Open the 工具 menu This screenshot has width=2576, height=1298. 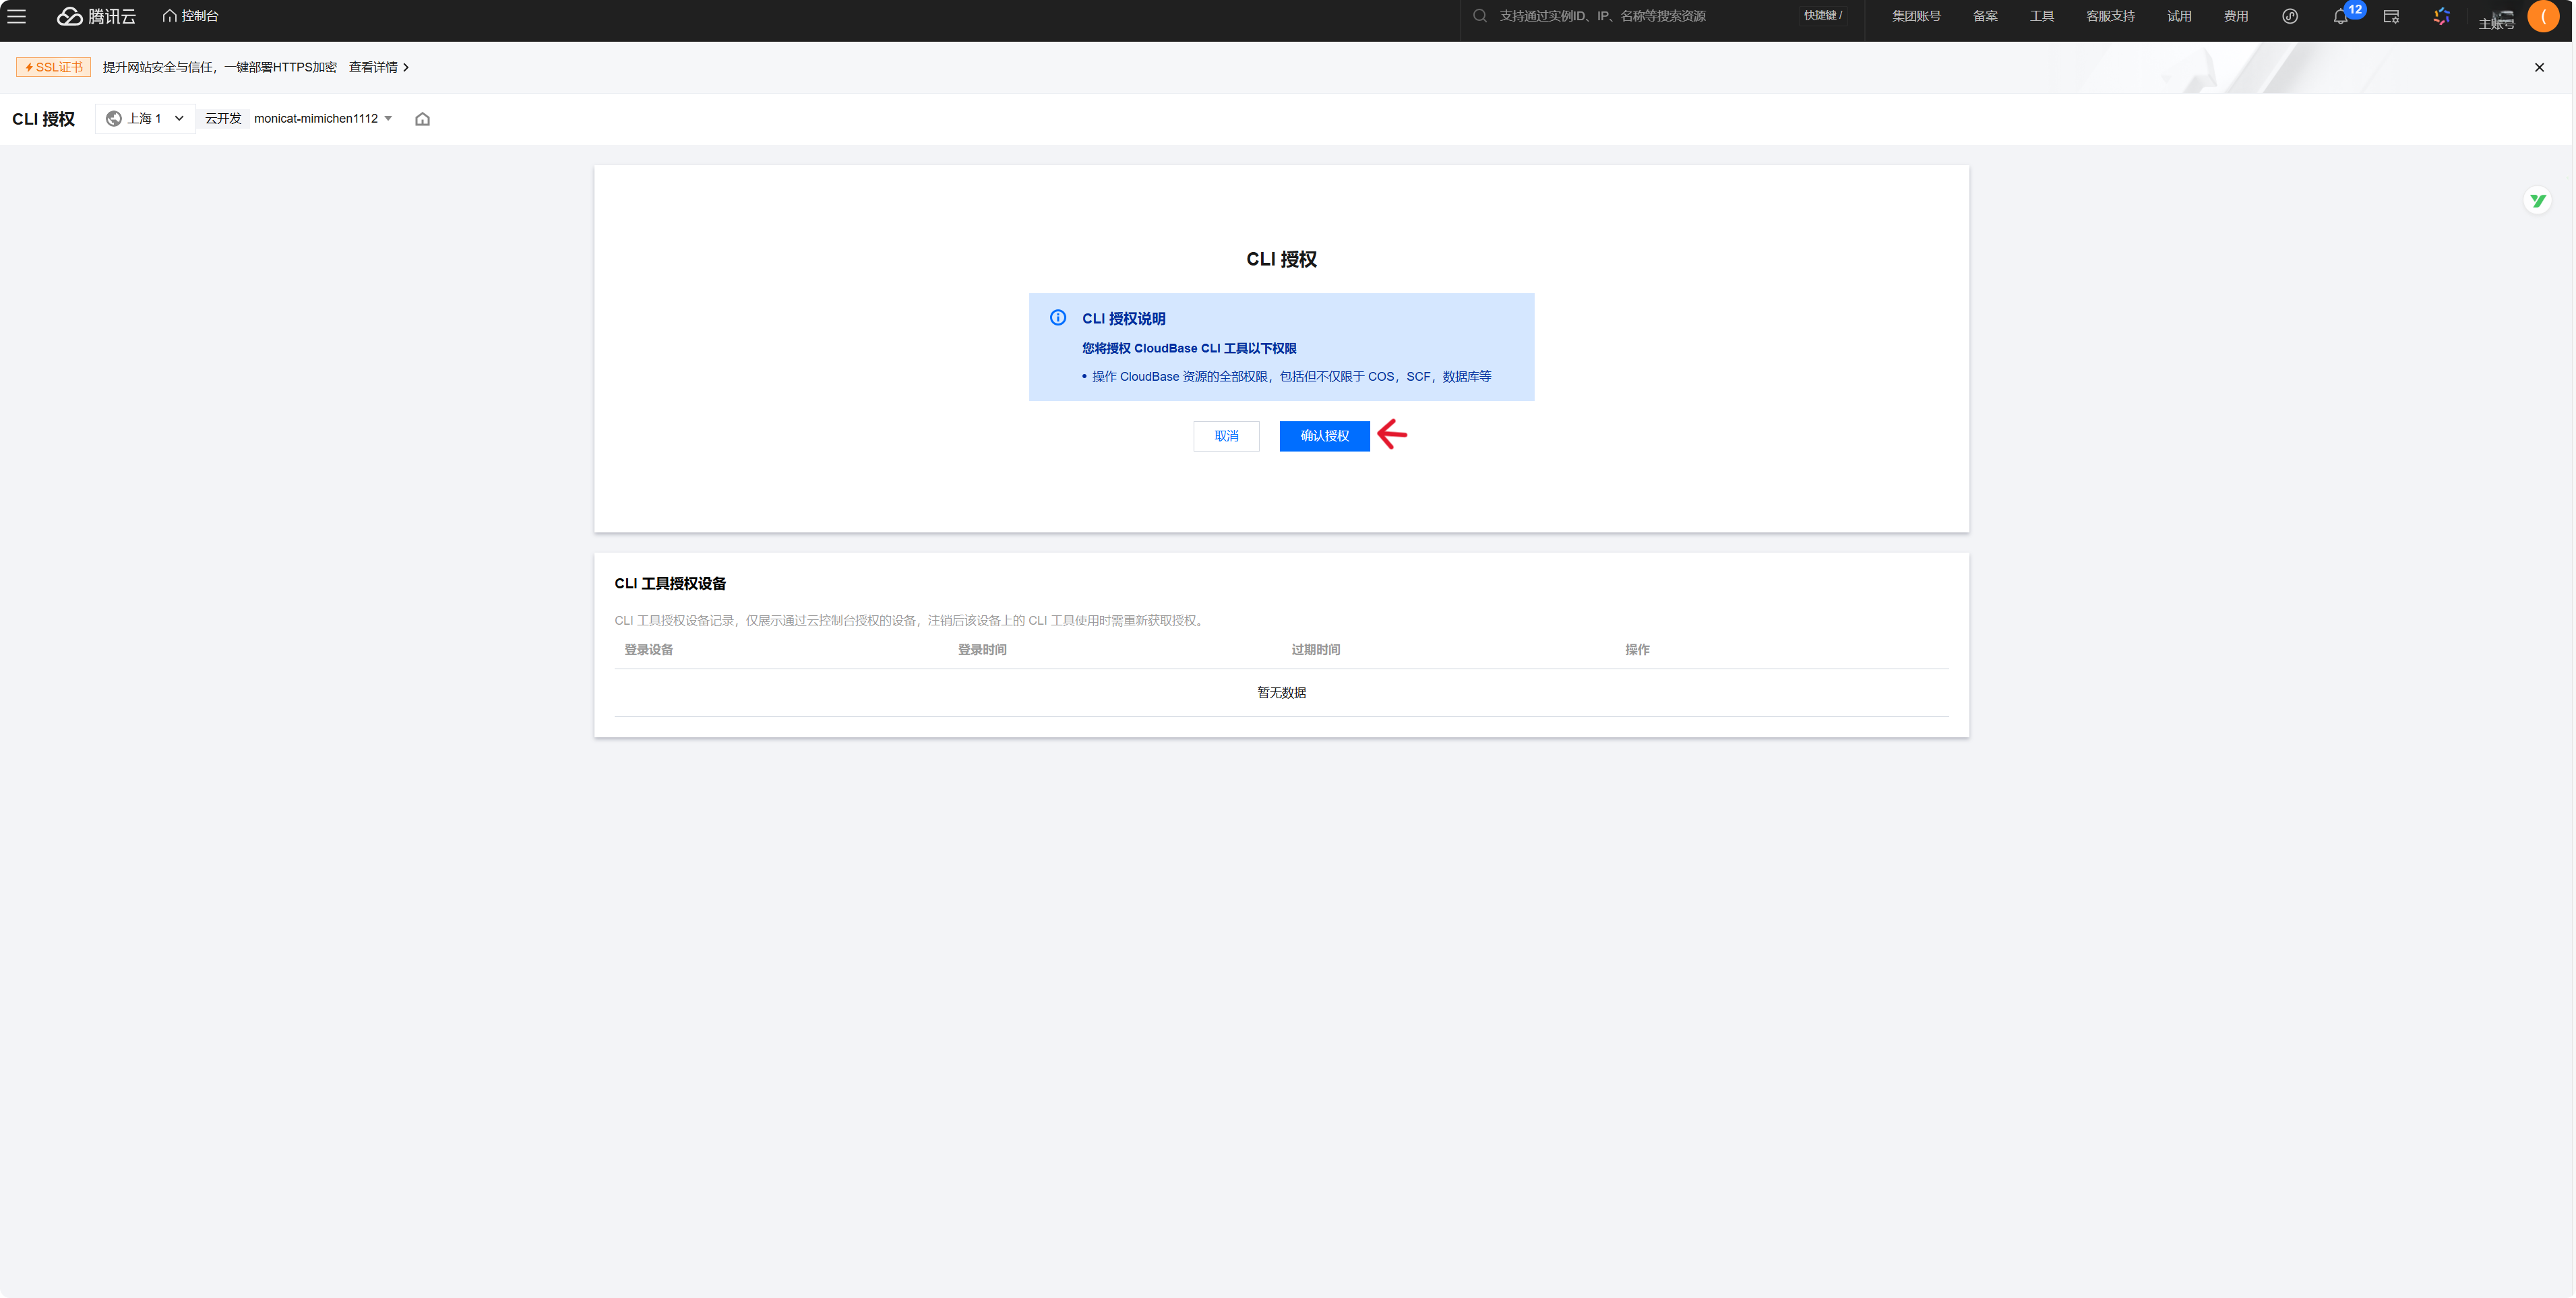point(2041,16)
